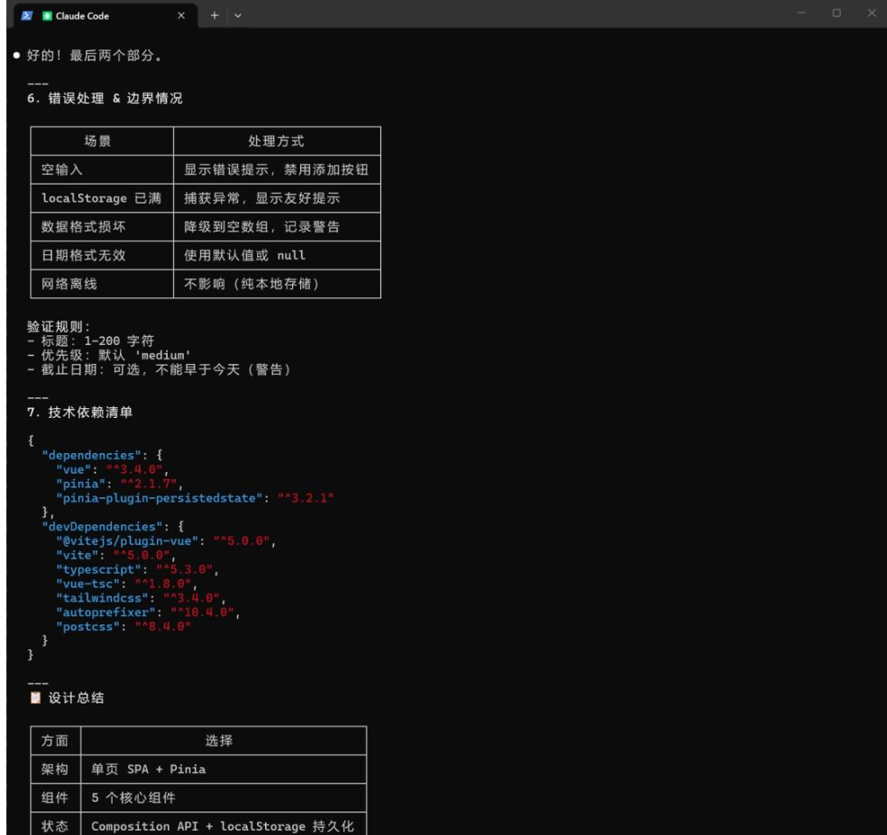Screen dimensions: 887x835
Task: Click the PowerShell icon in tab
Action: 26,16
